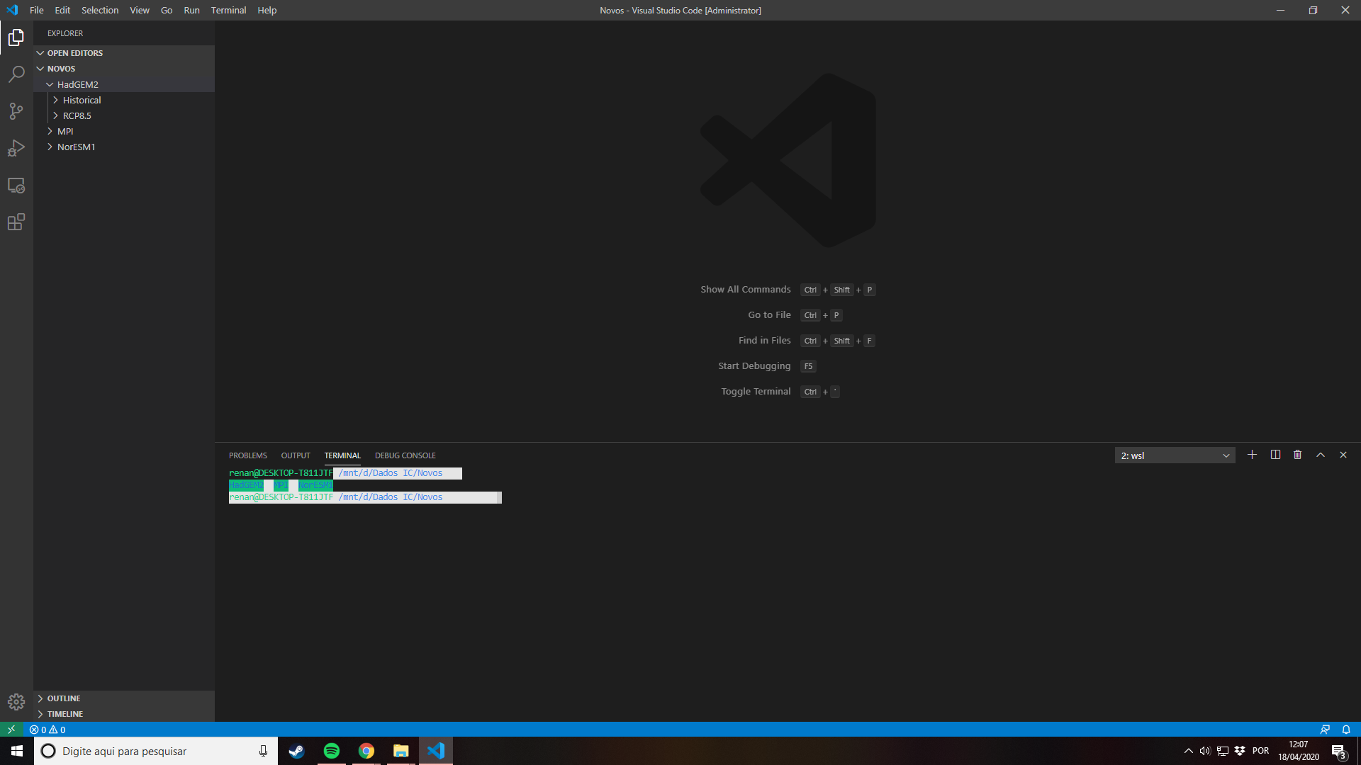
Task: Open the Source Control view
Action: [16, 111]
